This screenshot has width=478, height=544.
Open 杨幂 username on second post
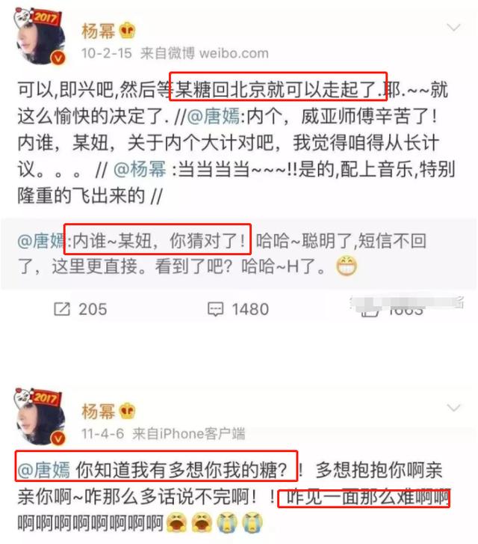98,411
